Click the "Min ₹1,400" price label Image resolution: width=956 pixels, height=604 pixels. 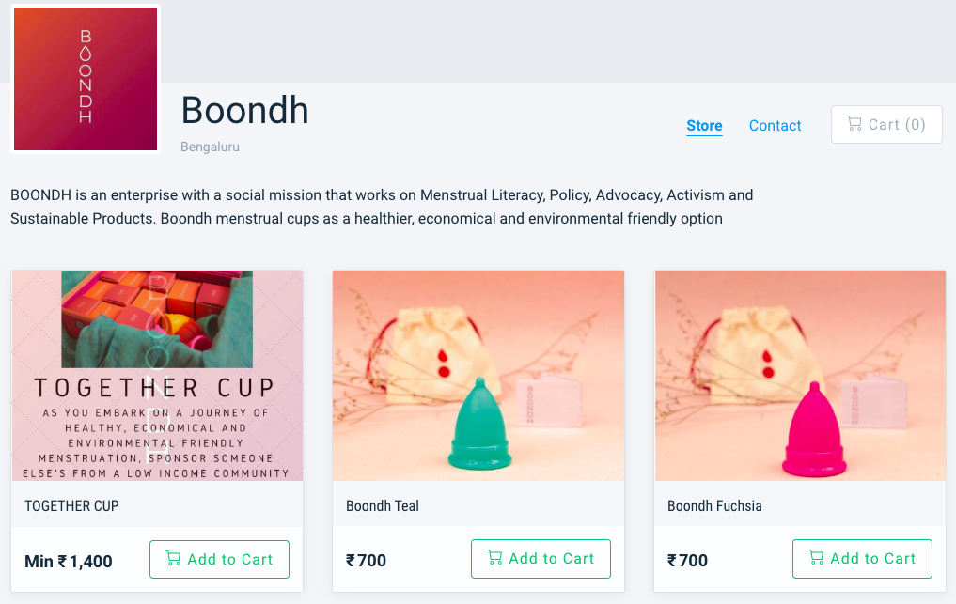(x=69, y=562)
